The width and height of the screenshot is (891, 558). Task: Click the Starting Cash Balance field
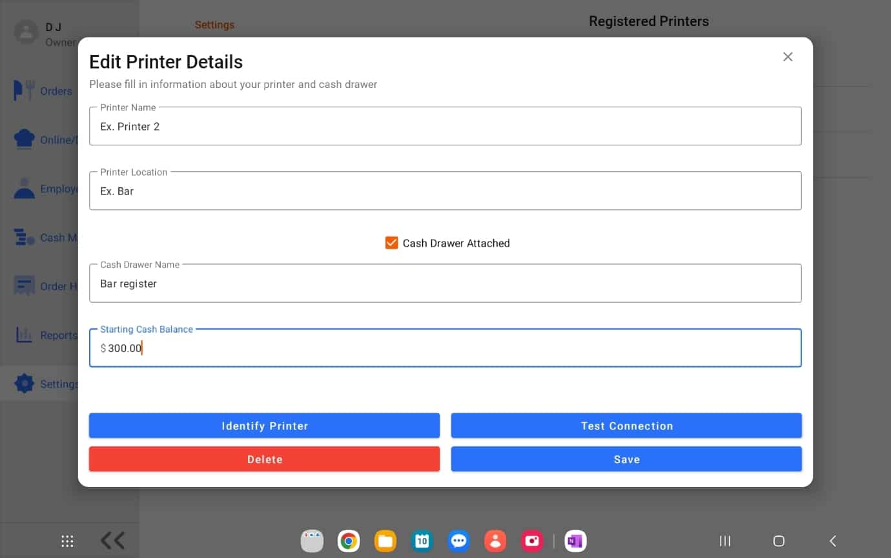(446, 347)
